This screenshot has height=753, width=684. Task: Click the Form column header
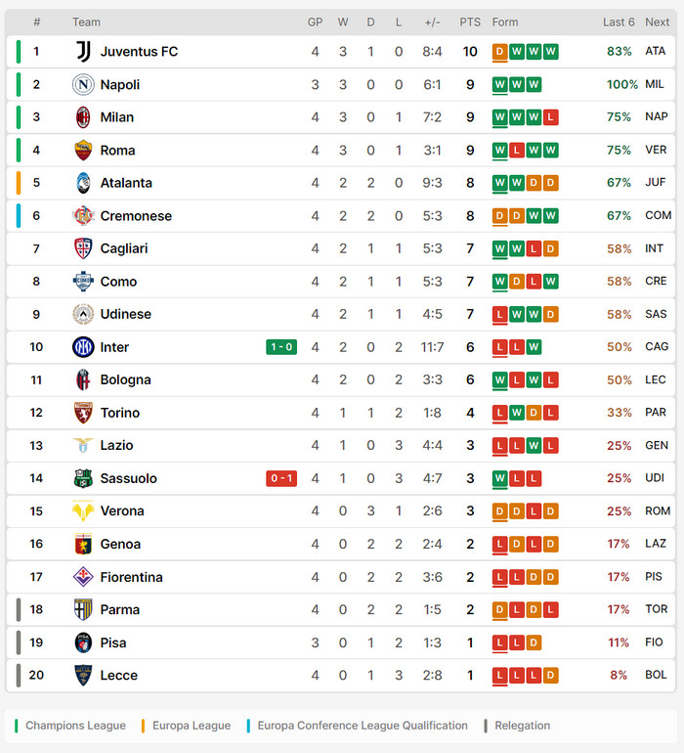click(x=505, y=22)
